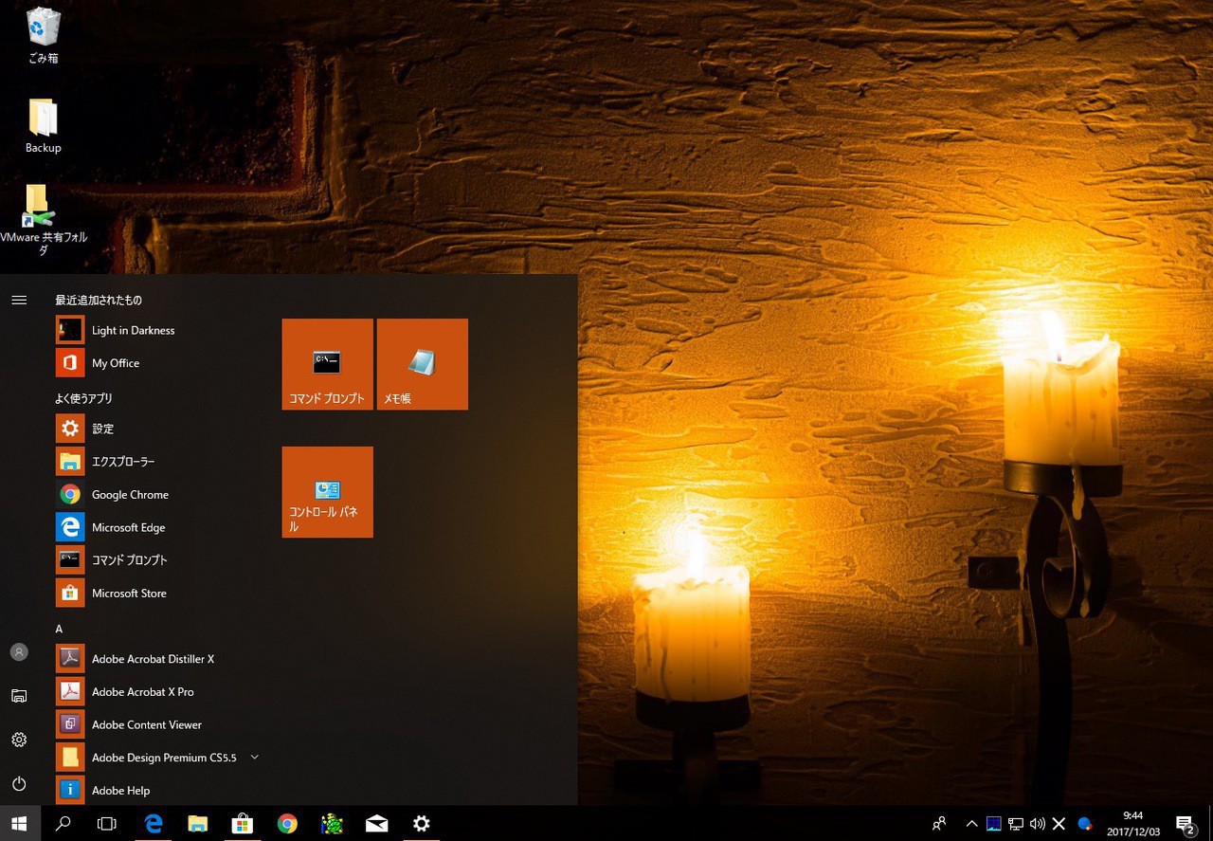Close Start menu via Windows Start button

click(19, 823)
